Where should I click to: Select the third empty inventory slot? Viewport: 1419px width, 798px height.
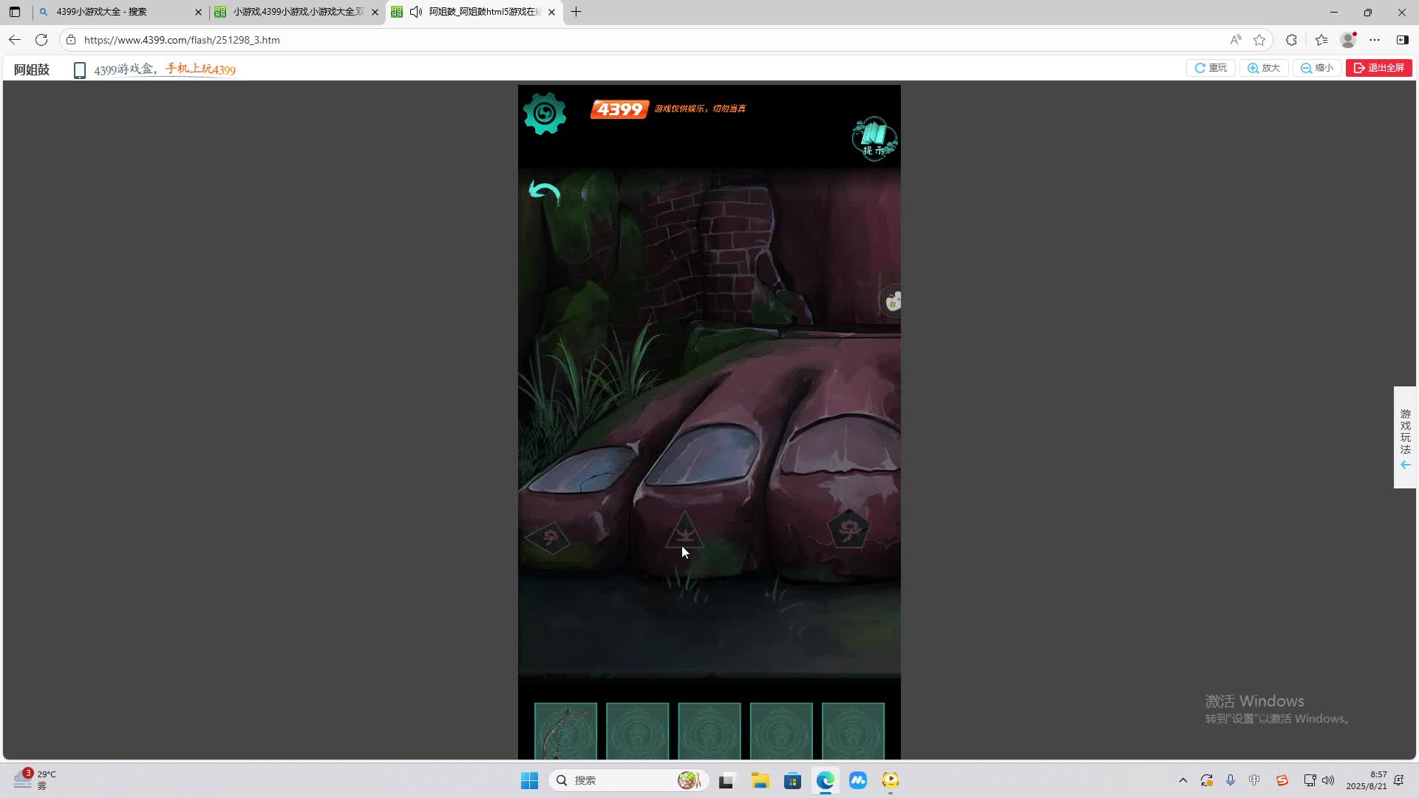709,731
